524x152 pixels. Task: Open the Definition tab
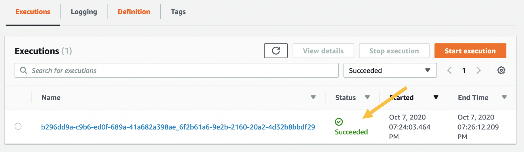point(134,12)
